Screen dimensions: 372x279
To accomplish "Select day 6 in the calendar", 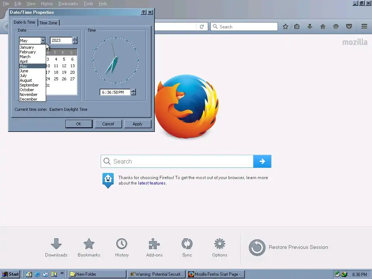I will pos(72,59).
